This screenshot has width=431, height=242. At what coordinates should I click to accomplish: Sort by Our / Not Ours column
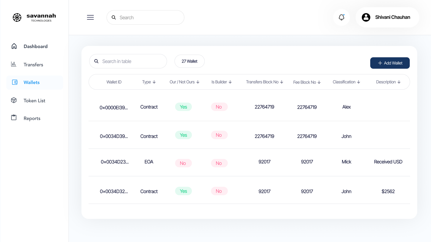(x=185, y=82)
